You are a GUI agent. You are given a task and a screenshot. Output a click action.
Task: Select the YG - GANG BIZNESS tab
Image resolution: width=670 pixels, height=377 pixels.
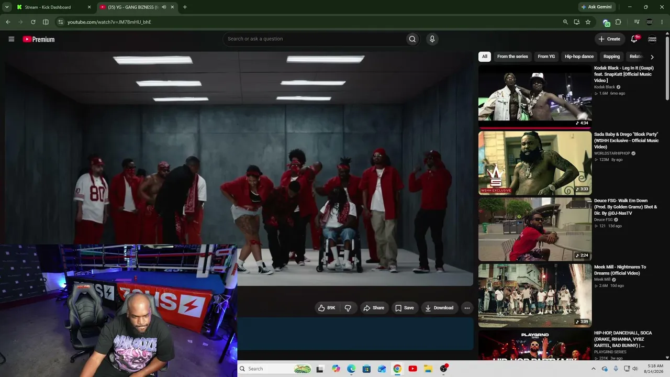(137, 7)
